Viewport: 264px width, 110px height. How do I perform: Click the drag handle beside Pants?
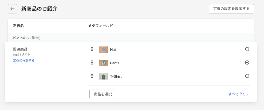[92, 63]
